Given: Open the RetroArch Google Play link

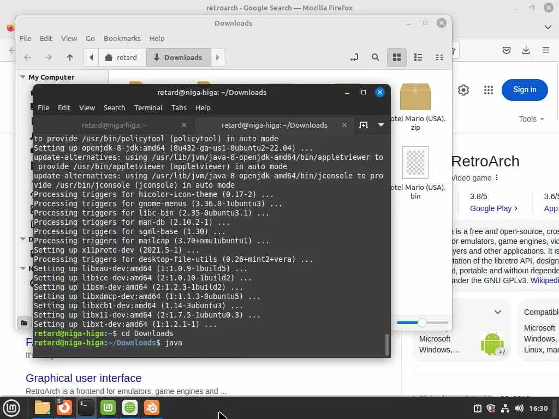Looking at the screenshot, I should (493, 208).
